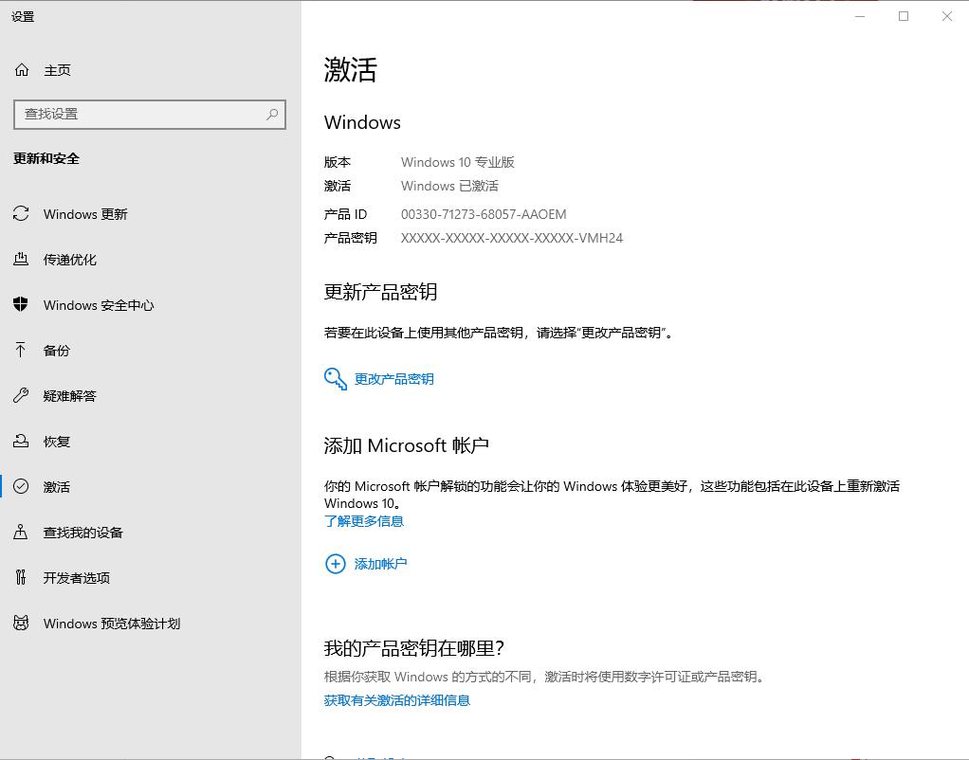Click the Windows 安全中心 shield icon
This screenshot has width=969, height=760.
tap(21, 305)
